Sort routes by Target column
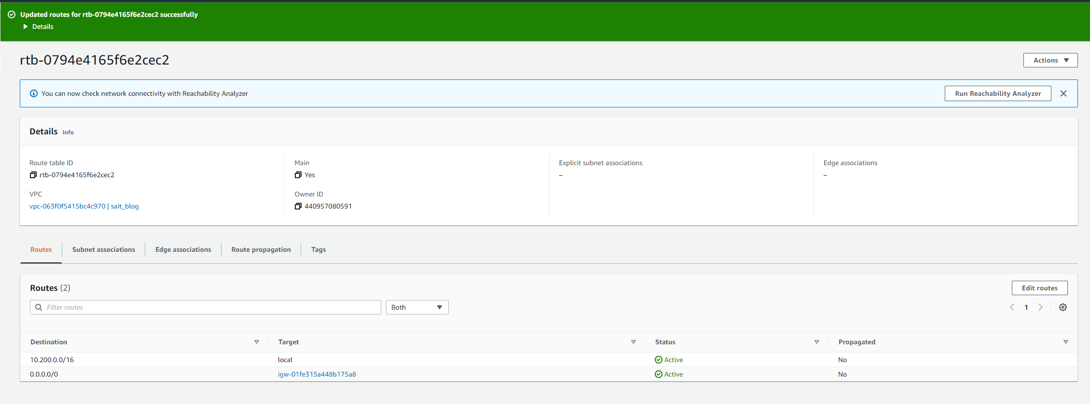Image resolution: width=1090 pixels, height=404 pixels. pos(633,342)
